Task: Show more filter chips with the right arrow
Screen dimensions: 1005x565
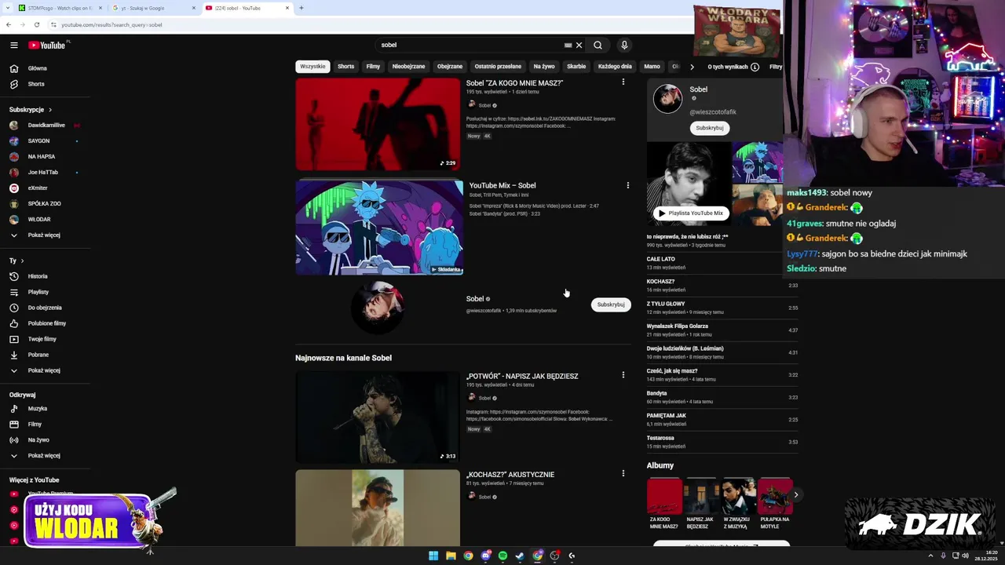Action: [692, 67]
